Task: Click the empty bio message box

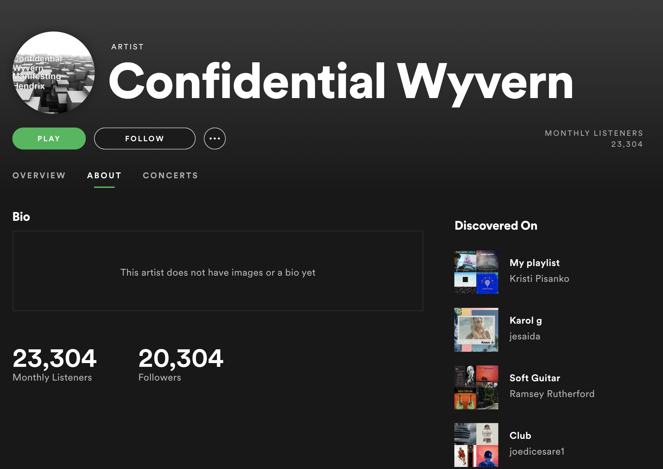Action: pos(218,271)
